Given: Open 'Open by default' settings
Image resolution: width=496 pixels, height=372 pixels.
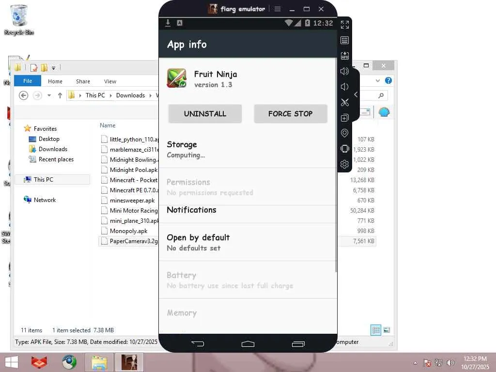Looking at the screenshot, I should pyautogui.click(x=247, y=242).
